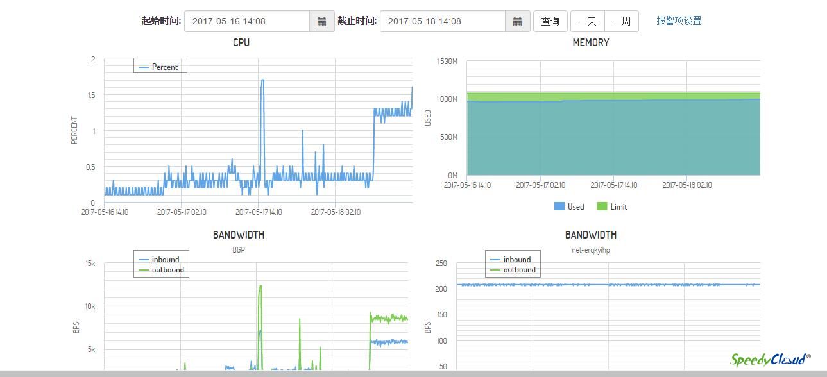Viewport: 827px width, 377px height.
Task: Click 2017-05-18 02:10 label under CPU chart
Action: 336,212
